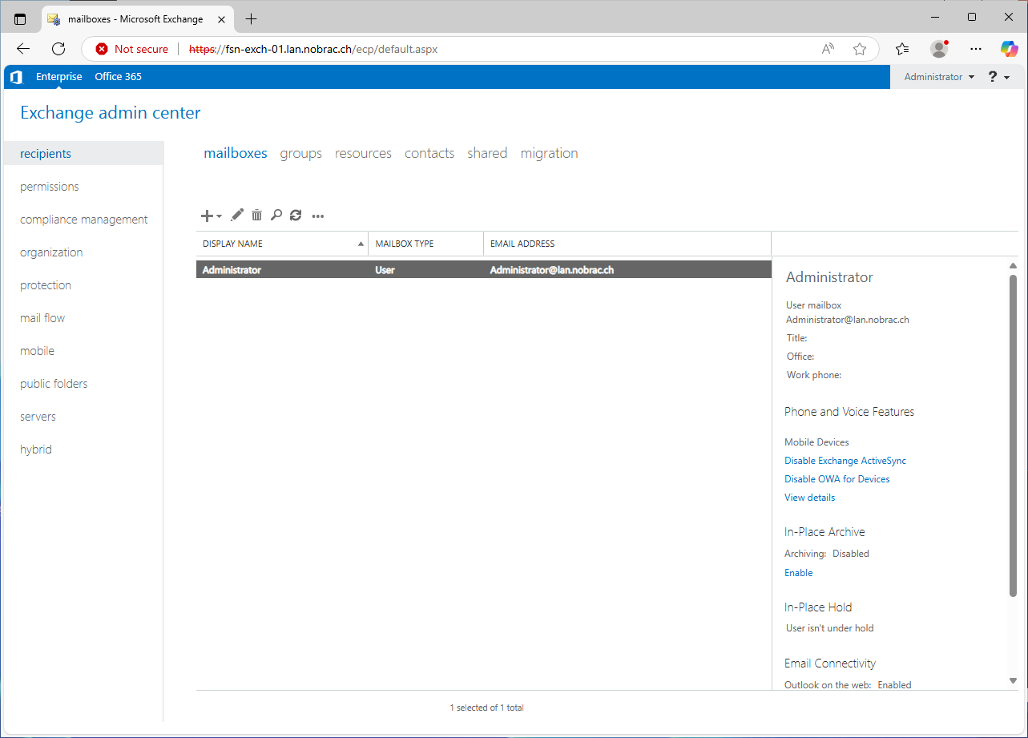Screen dimensions: 1028x738
Task: Sort by the Email Address column header
Action: click(x=627, y=244)
